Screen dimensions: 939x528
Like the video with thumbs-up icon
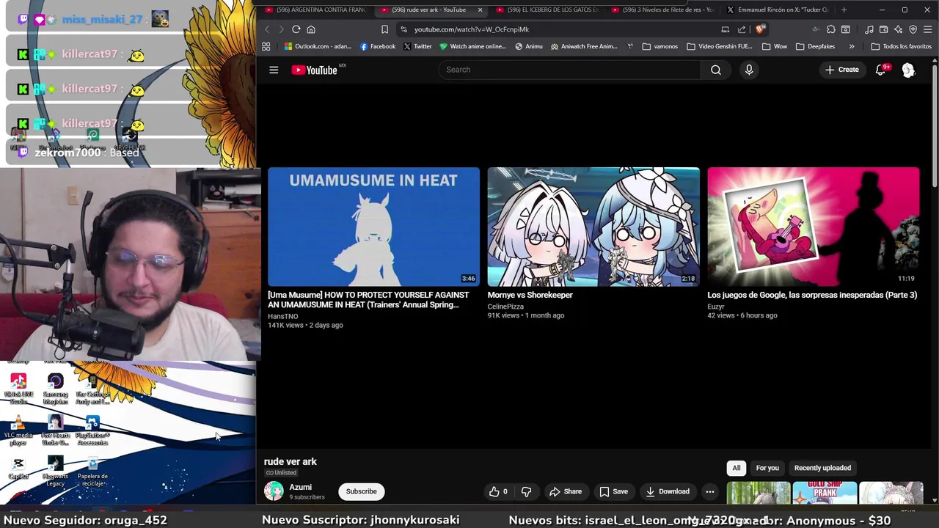pyautogui.click(x=498, y=491)
